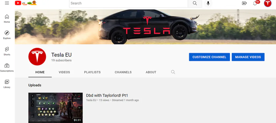Click MANAGE VIDEOS button
The width and height of the screenshot is (276, 123).
click(248, 57)
